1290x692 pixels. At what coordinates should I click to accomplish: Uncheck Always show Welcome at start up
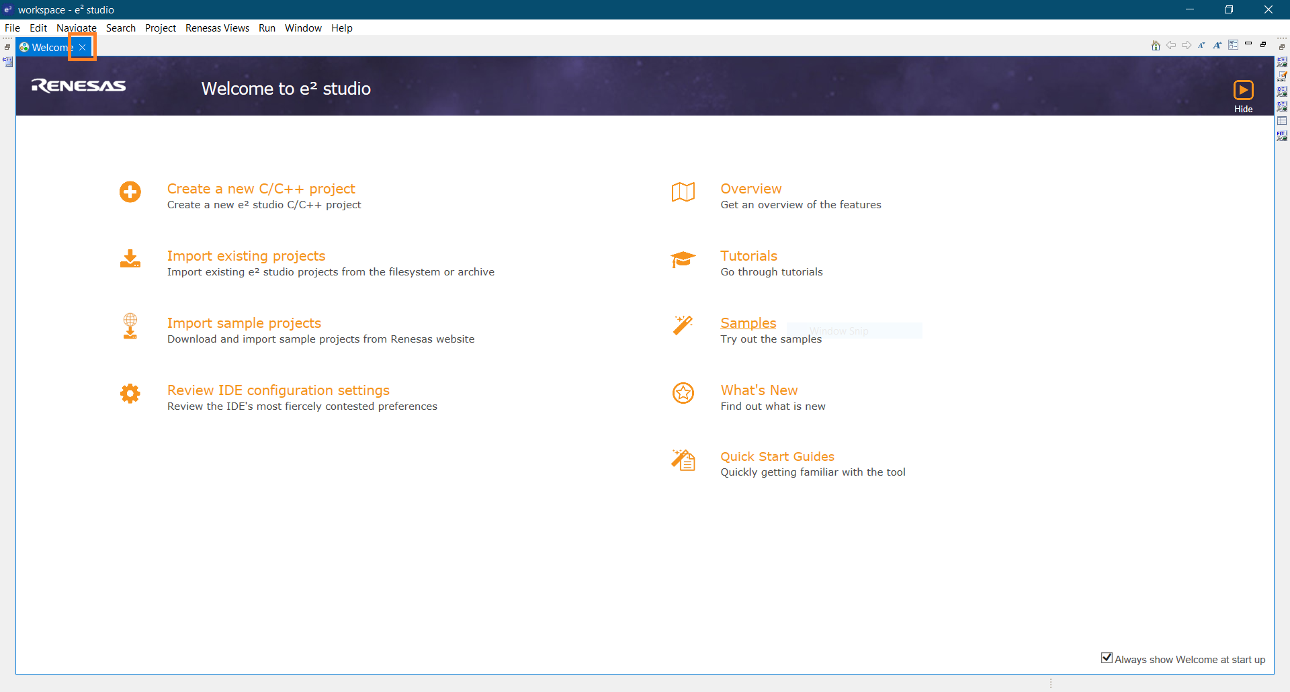click(1107, 658)
